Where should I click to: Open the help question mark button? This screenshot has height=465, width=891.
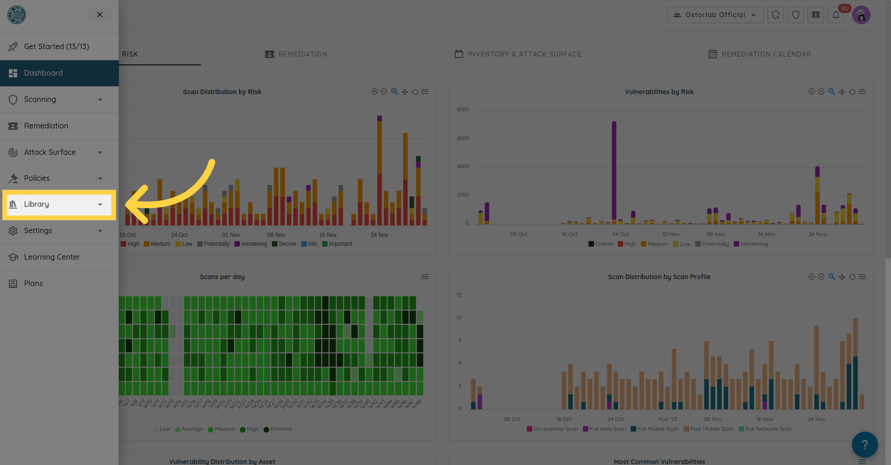[865, 445]
